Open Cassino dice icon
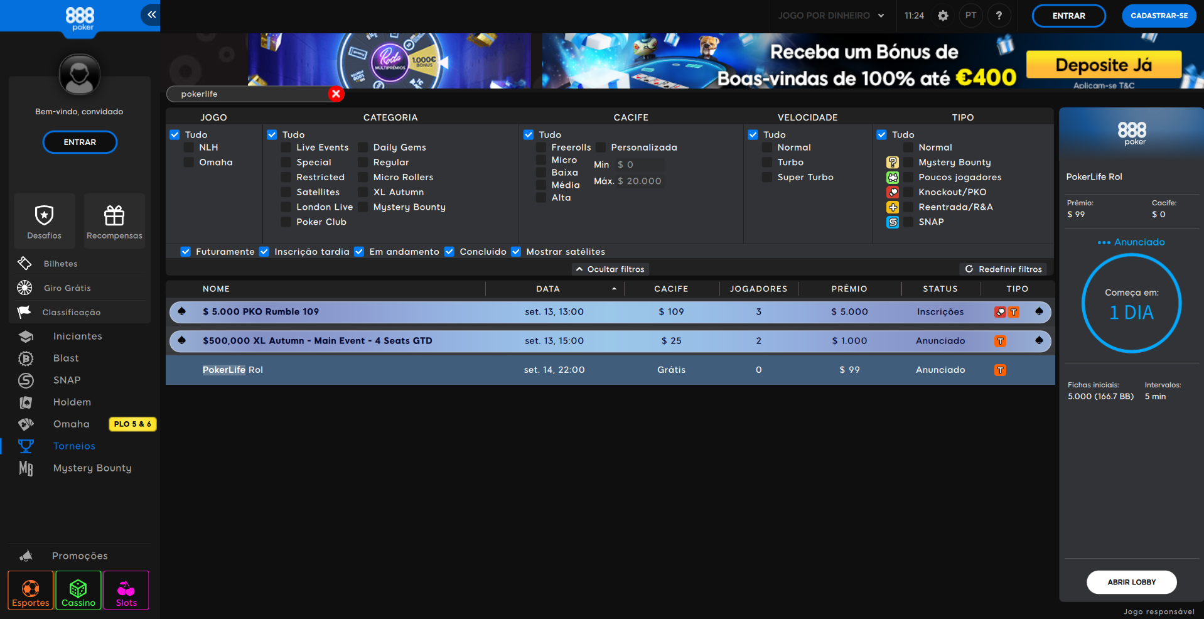 click(x=78, y=590)
